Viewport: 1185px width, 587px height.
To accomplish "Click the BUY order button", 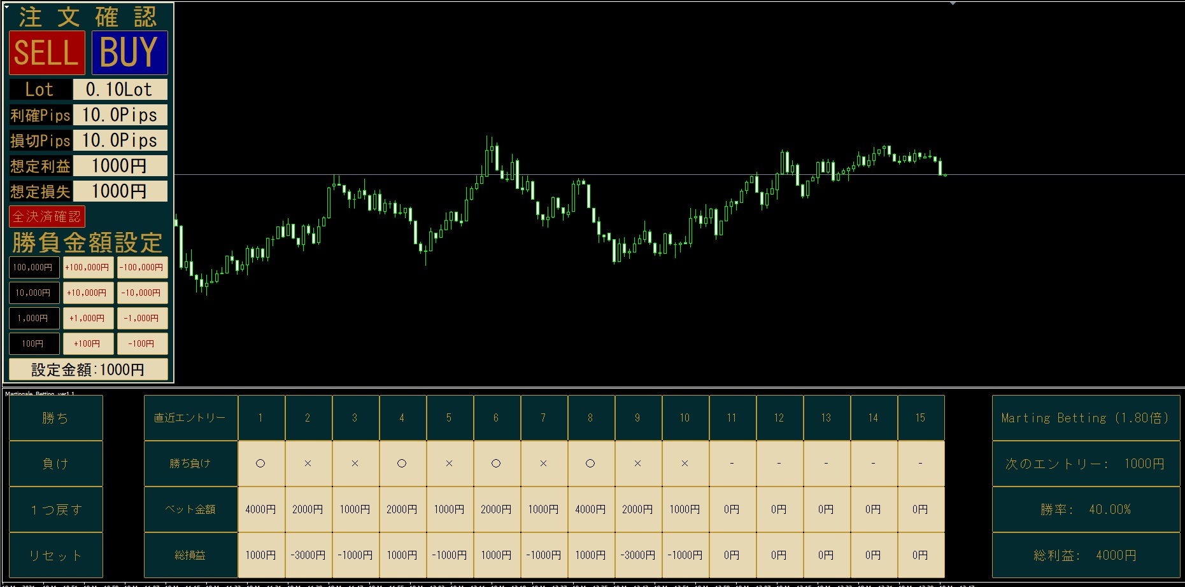I will pos(128,52).
